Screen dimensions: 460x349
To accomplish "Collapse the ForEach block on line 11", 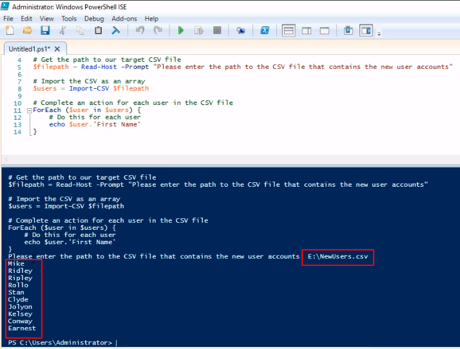I will (30, 111).
